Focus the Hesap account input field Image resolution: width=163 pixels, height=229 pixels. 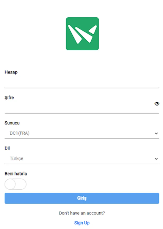coord(82,82)
